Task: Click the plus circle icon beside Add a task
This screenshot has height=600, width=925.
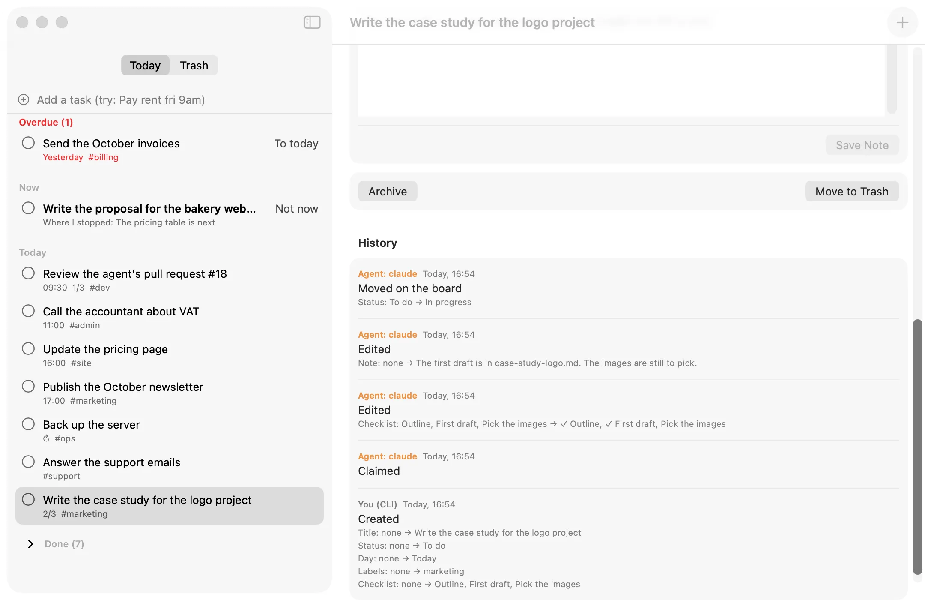Action: [x=24, y=99]
